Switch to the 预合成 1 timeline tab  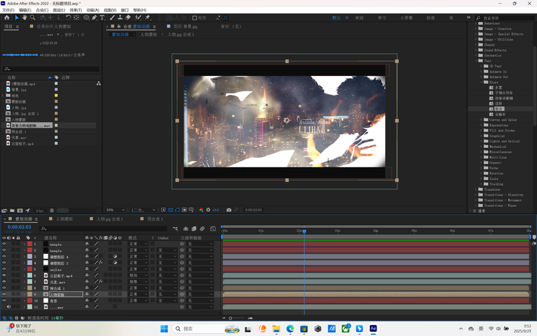(x=154, y=219)
